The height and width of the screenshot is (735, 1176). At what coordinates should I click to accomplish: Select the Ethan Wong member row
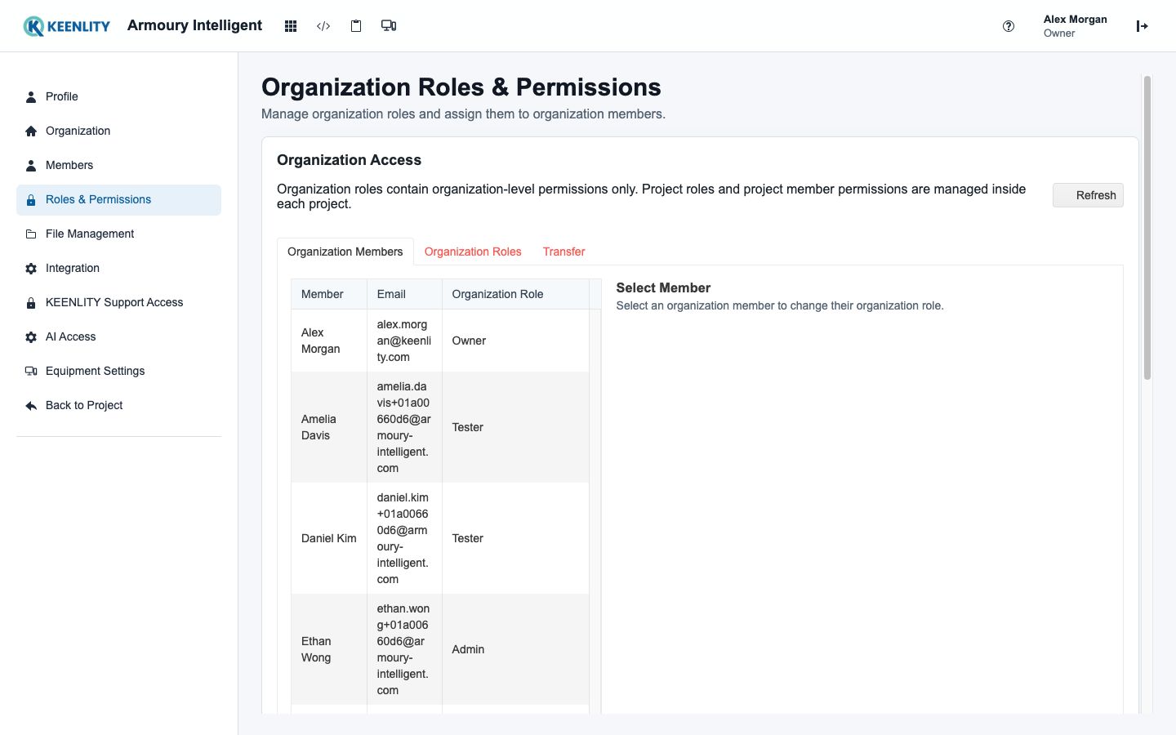click(440, 649)
